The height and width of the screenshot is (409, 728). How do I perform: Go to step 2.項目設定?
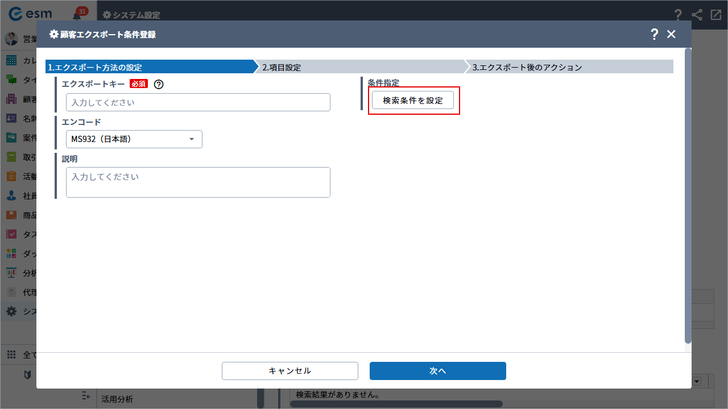[x=358, y=67]
